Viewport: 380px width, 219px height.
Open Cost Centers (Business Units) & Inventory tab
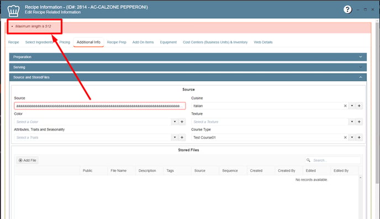215,42
